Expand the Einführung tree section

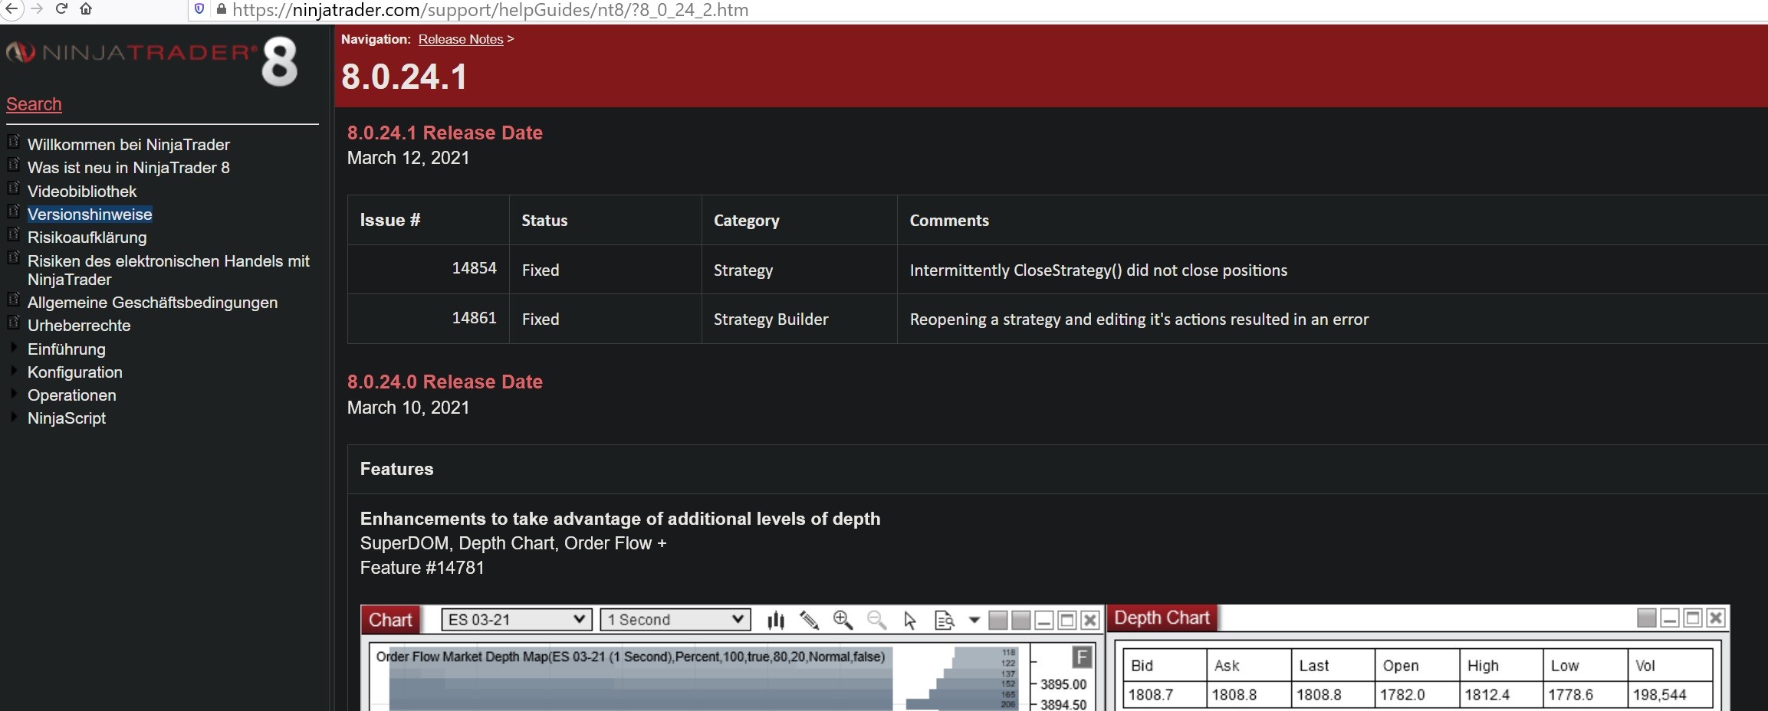point(13,348)
